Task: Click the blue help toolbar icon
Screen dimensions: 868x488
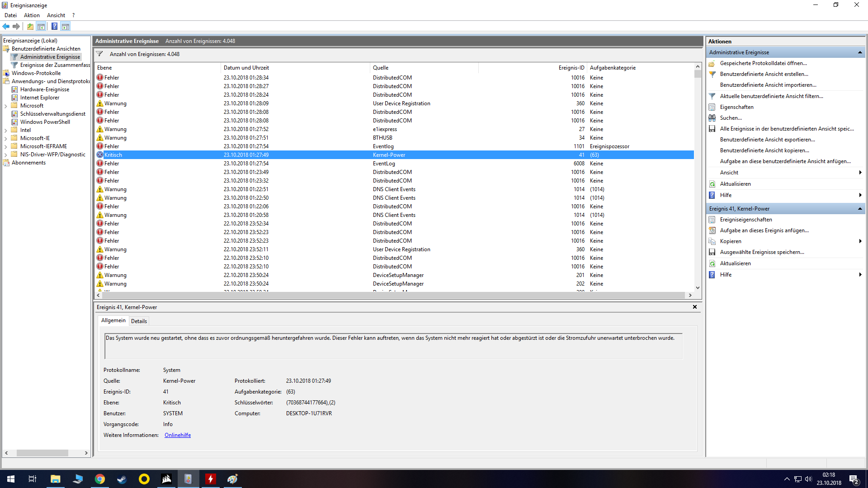Action: point(54,27)
